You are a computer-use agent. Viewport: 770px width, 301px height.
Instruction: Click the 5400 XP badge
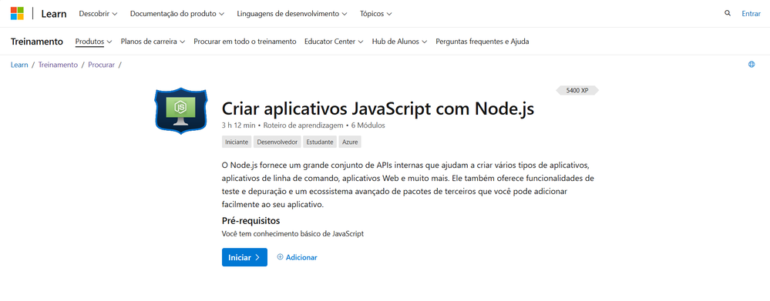[577, 91]
